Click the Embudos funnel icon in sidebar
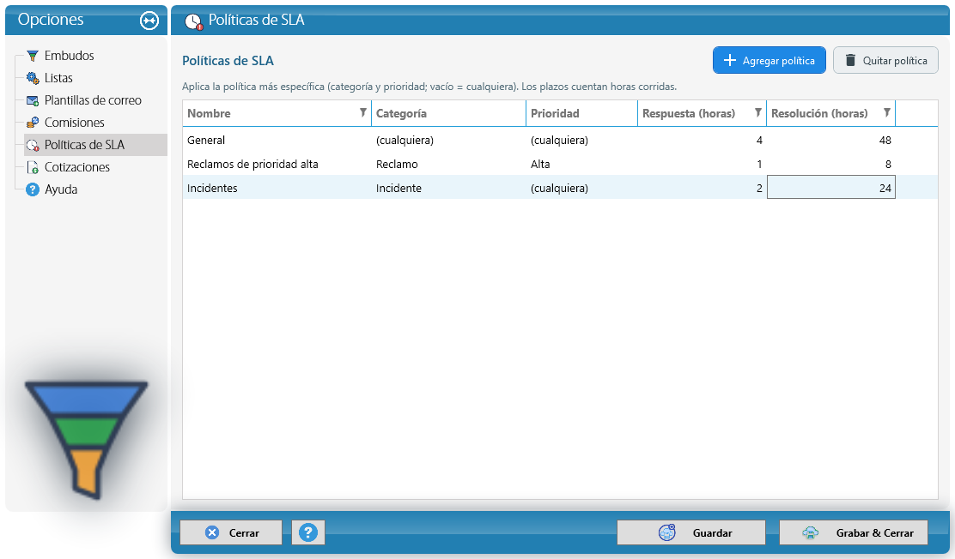955x559 pixels. pos(33,56)
